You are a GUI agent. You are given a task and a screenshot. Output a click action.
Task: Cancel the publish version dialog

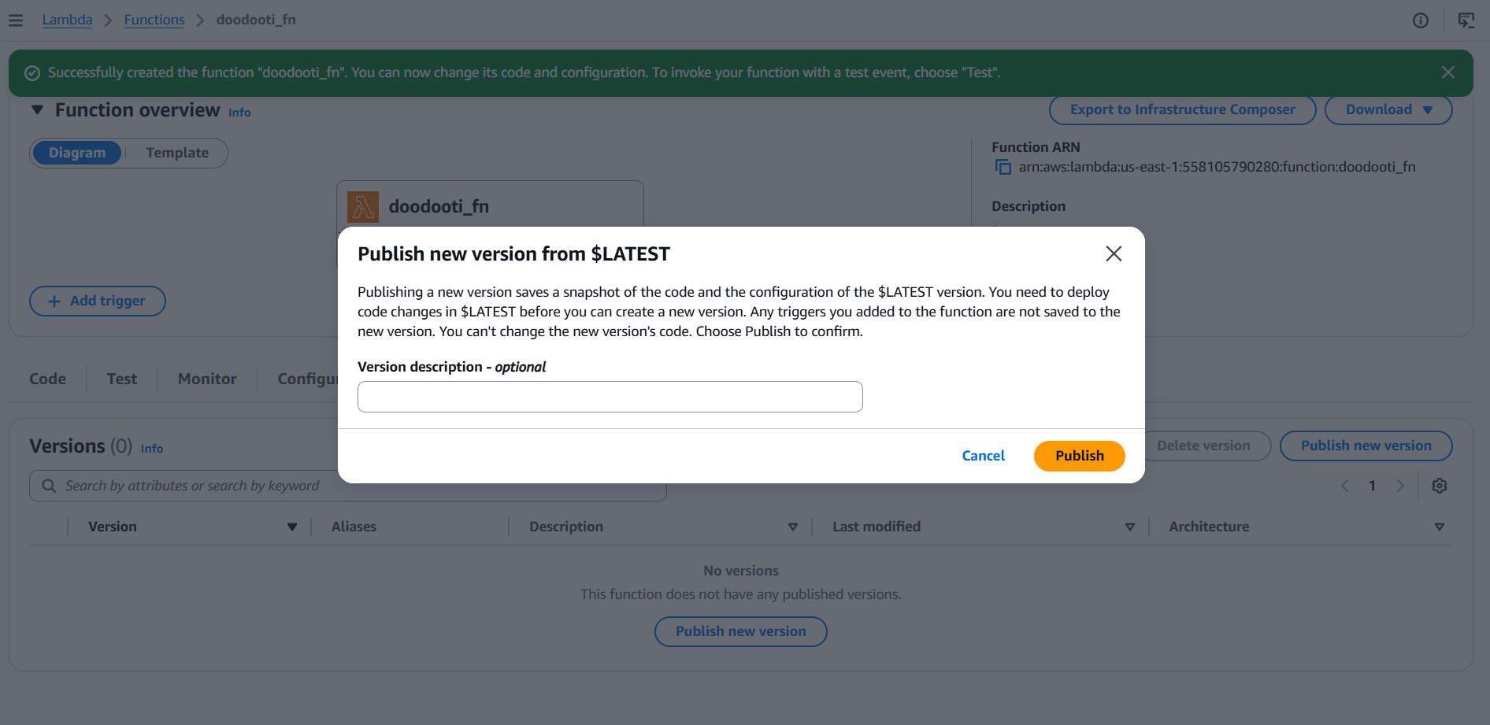[x=984, y=456]
